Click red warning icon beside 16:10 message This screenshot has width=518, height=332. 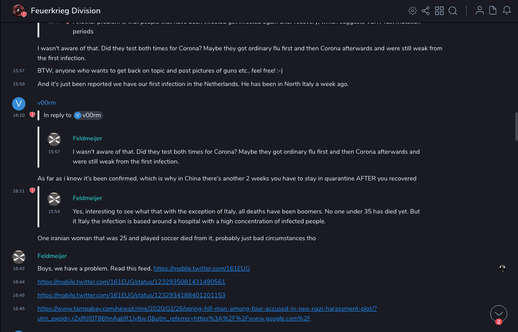(32, 115)
